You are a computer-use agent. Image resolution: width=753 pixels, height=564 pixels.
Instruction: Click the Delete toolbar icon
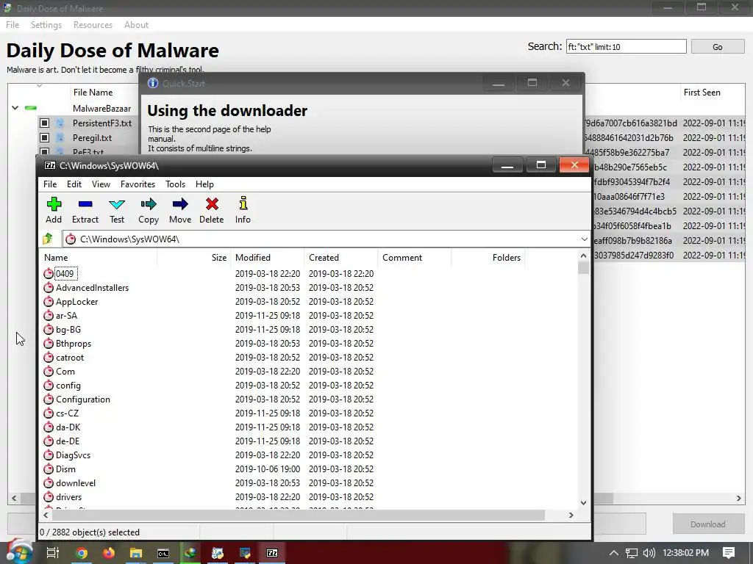(x=212, y=204)
